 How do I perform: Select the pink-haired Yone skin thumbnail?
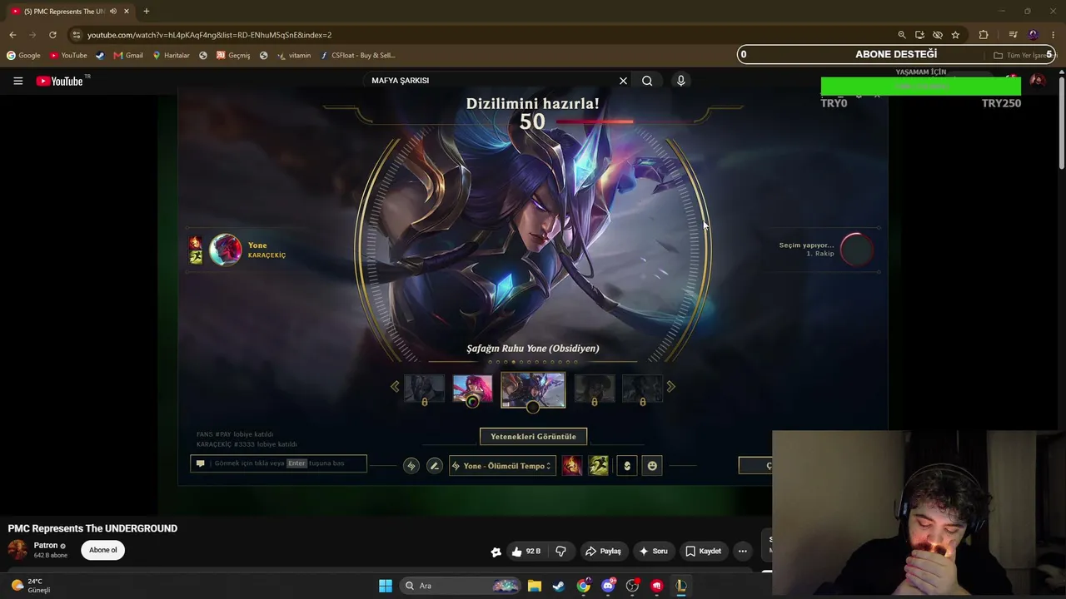[x=472, y=389]
